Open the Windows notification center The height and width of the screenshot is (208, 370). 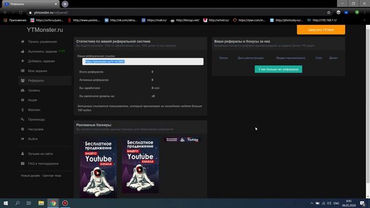tap(362, 203)
